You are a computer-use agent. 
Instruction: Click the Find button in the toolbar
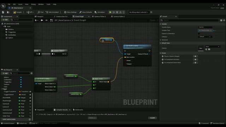click(x=41, y=12)
